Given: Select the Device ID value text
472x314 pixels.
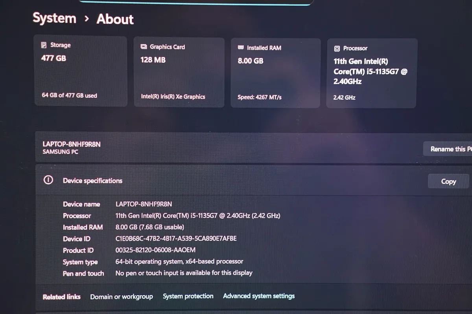Looking at the screenshot, I should (176, 239).
